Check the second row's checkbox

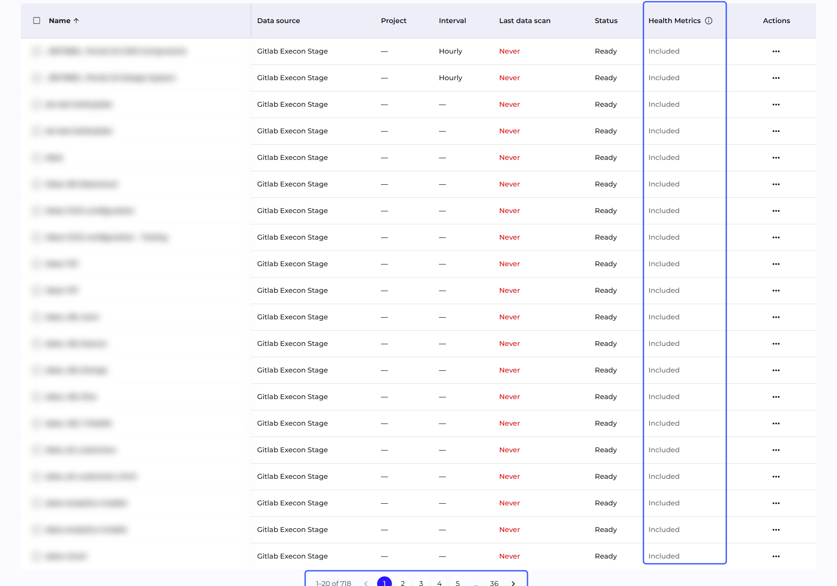coord(37,78)
